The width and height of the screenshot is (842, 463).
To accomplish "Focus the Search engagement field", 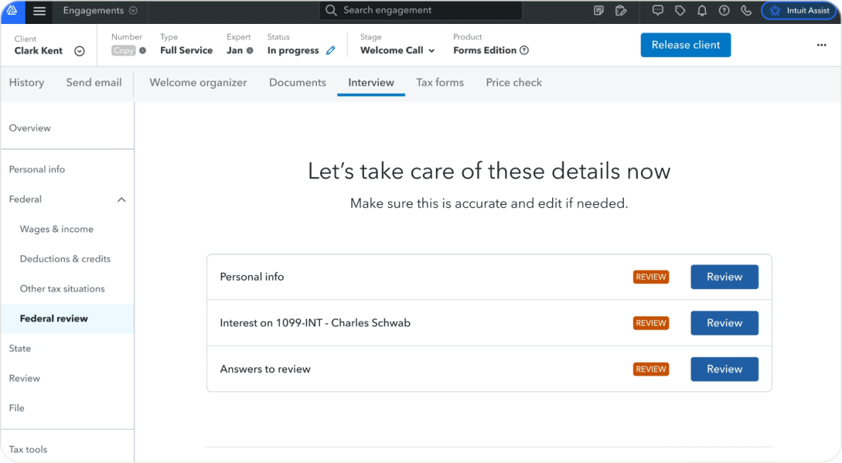I will pos(421,10).
